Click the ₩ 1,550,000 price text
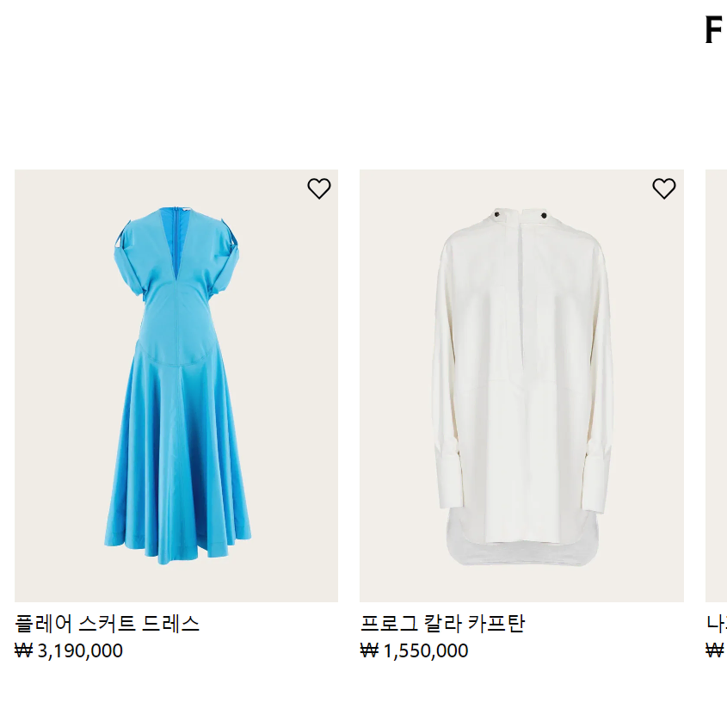Screen dimensions: 727x727 414,650
